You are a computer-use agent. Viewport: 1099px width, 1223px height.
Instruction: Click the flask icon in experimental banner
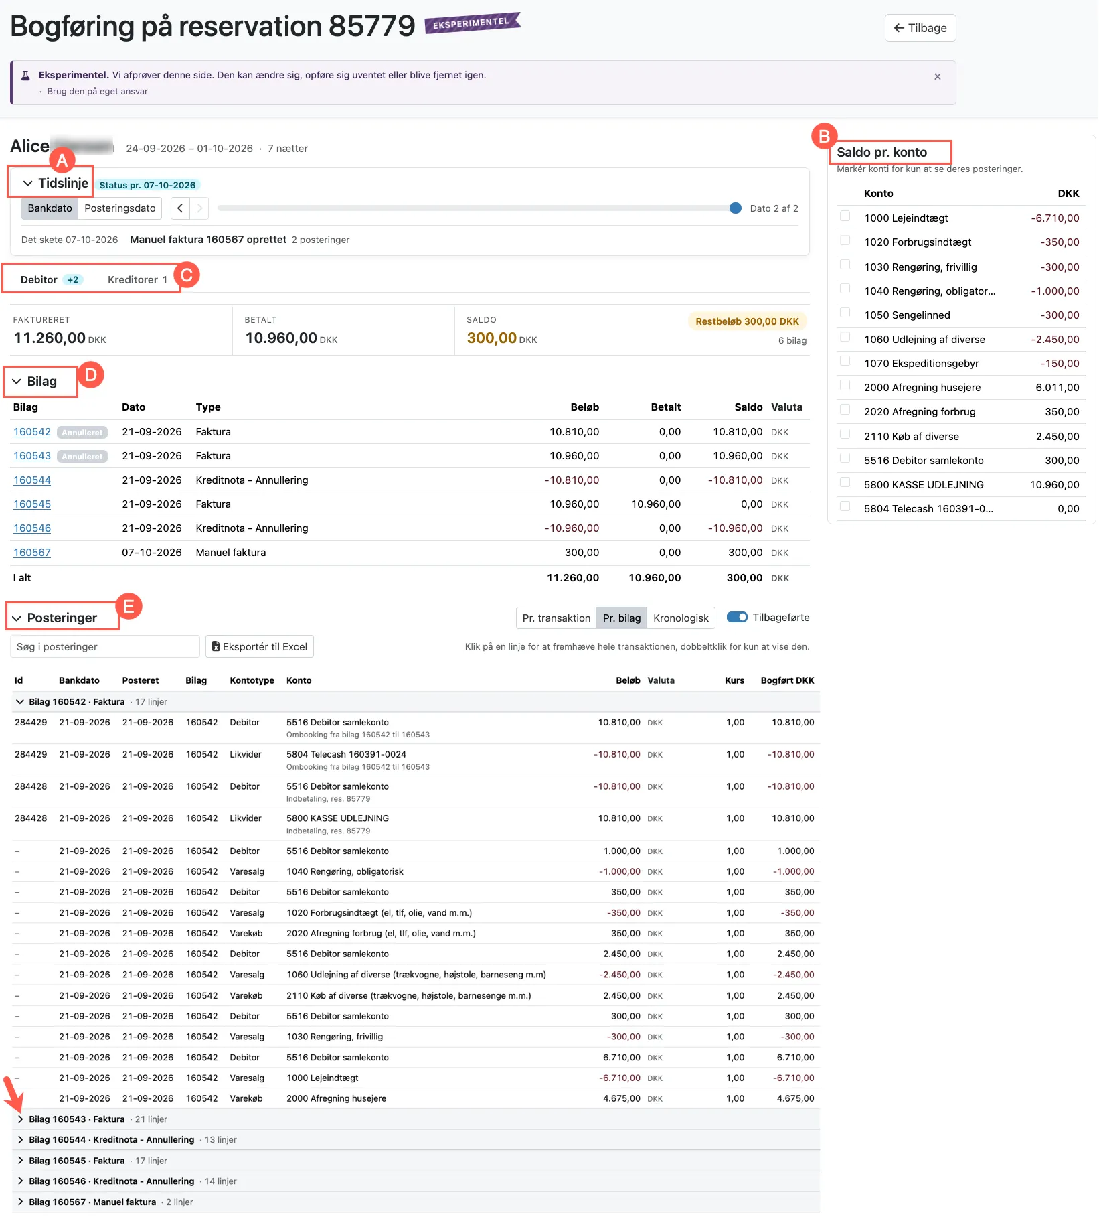pyautogui.click(x=25, y=75)
